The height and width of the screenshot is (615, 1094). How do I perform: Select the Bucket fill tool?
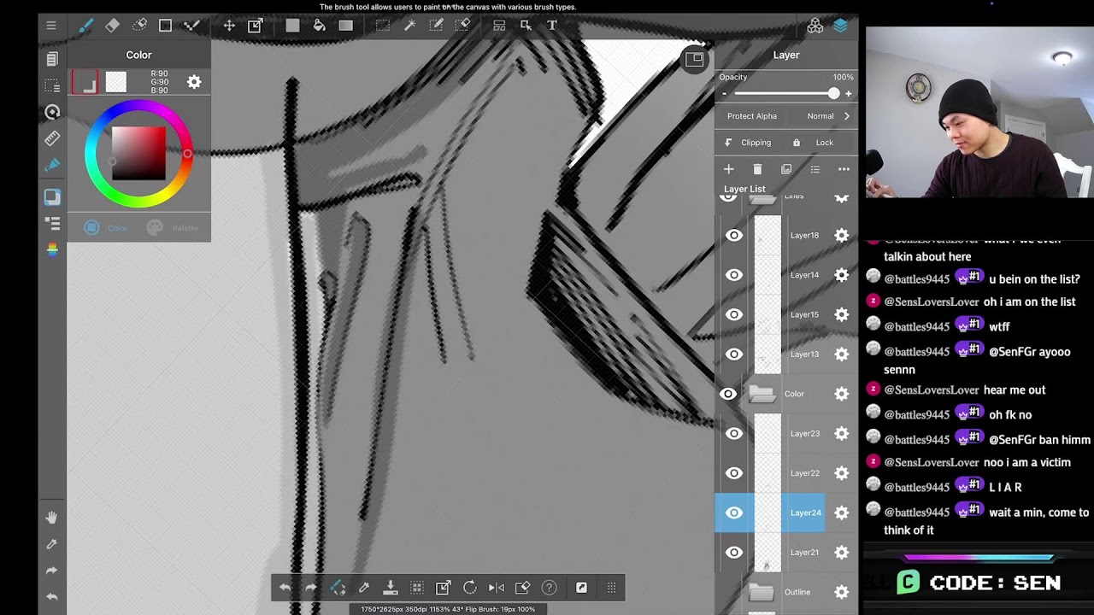(319, 26)
